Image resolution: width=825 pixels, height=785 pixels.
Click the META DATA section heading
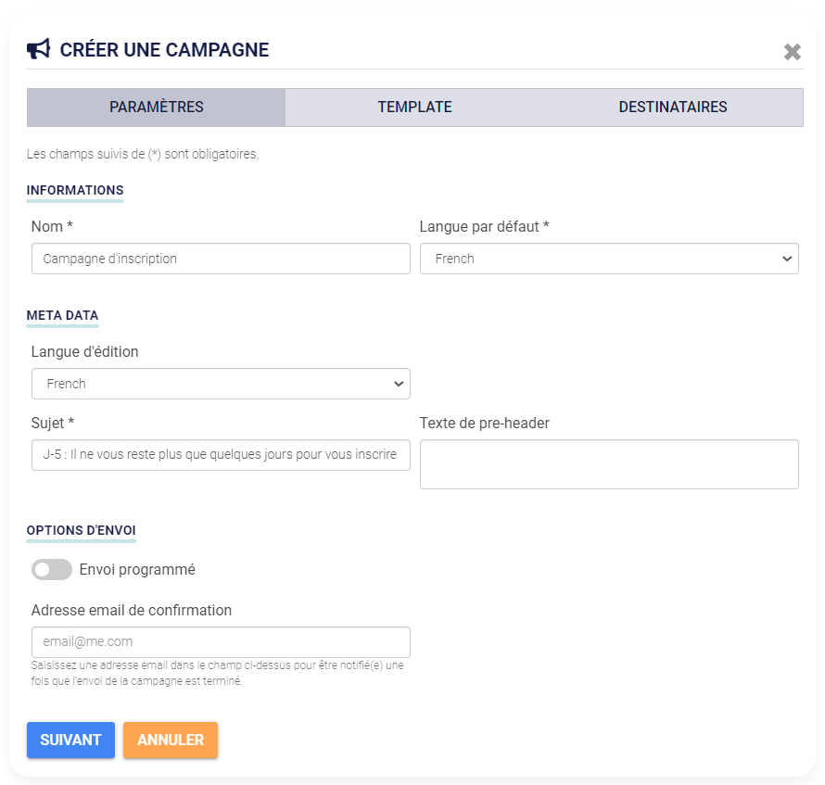pyautogui.click(x=63, y=316)
